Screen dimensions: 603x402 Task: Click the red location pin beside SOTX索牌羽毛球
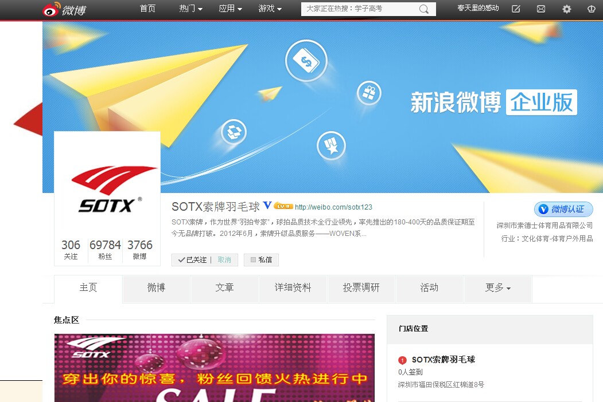(402, 360)
